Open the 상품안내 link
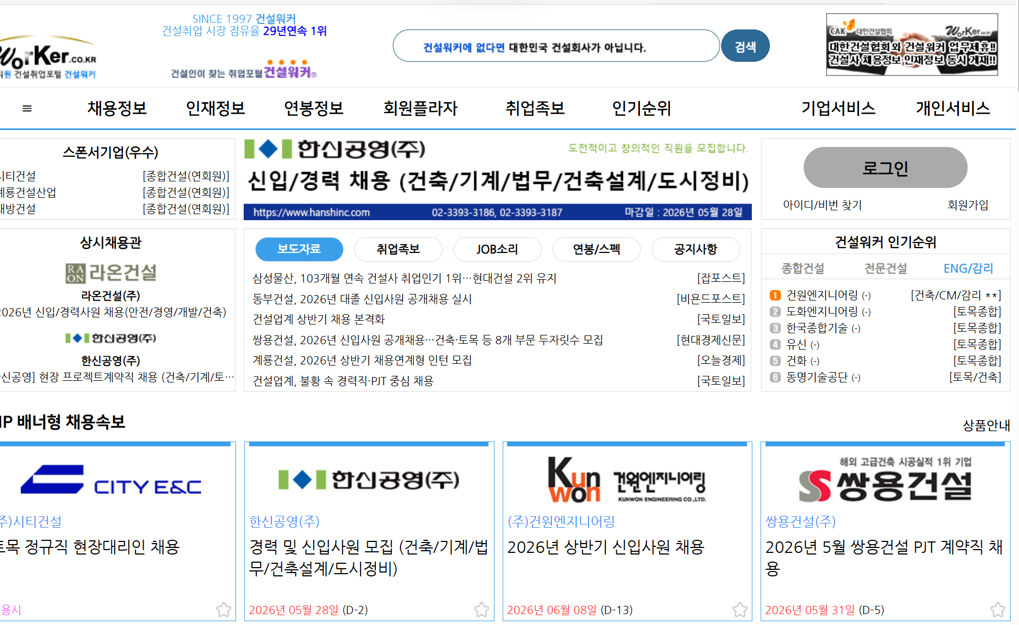 [986, 425]
